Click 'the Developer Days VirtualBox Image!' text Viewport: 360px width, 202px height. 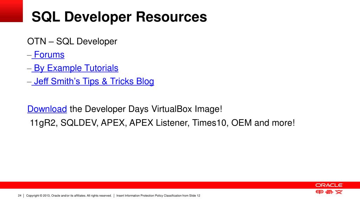pos(146,109)
